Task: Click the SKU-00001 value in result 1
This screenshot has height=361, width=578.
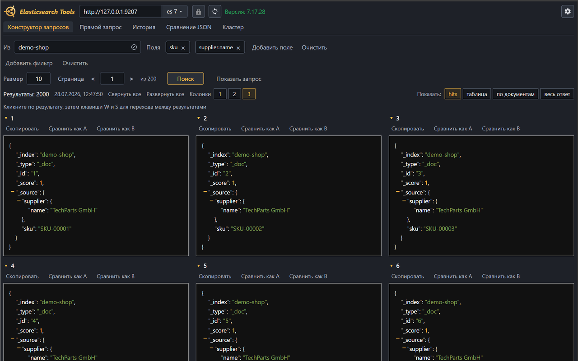Action: coord(55,229)
